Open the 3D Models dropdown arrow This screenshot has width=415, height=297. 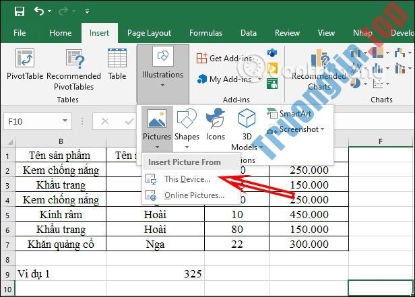click(x=261, y=147)
